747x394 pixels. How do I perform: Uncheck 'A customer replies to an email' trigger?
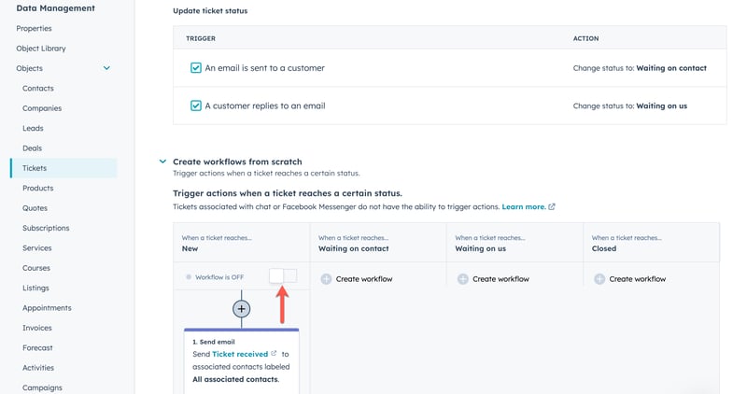(196, 106)
